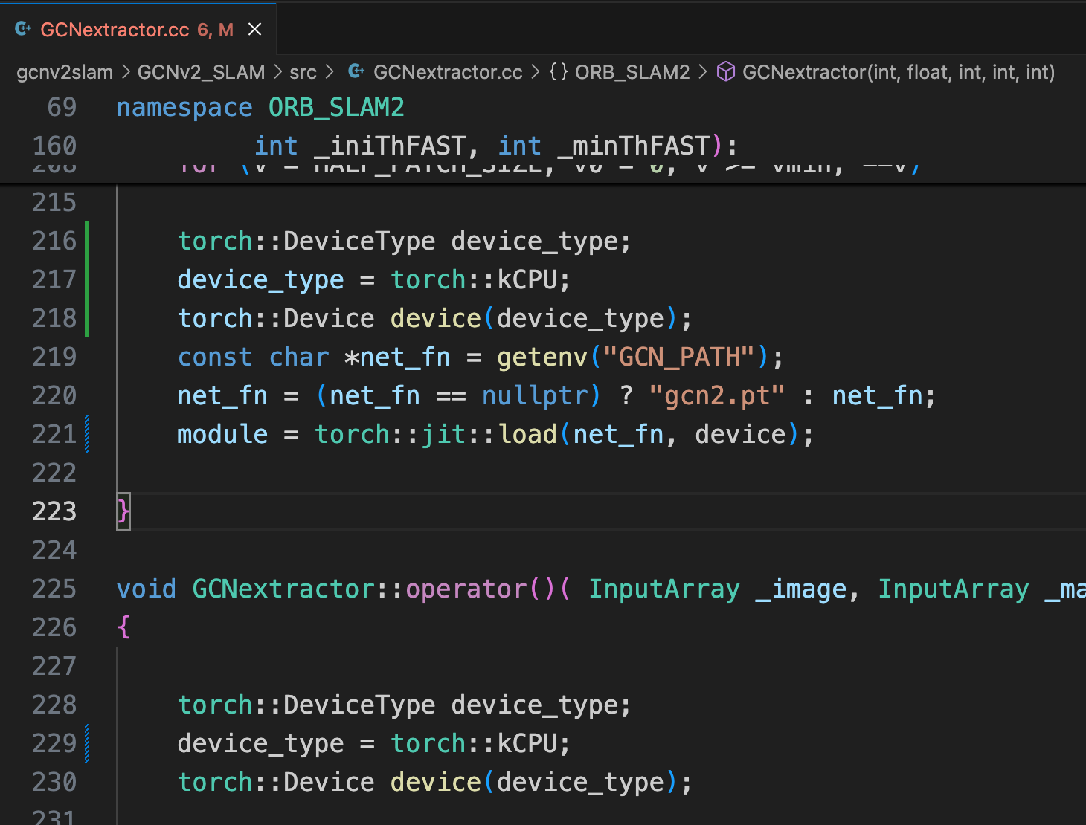
Task: Click operator() on line 225
Action: click(481, 589)
